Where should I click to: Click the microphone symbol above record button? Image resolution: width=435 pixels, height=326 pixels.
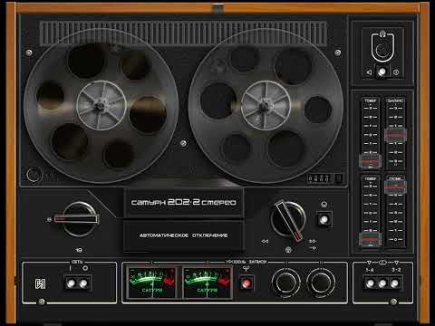click(246, 269)
